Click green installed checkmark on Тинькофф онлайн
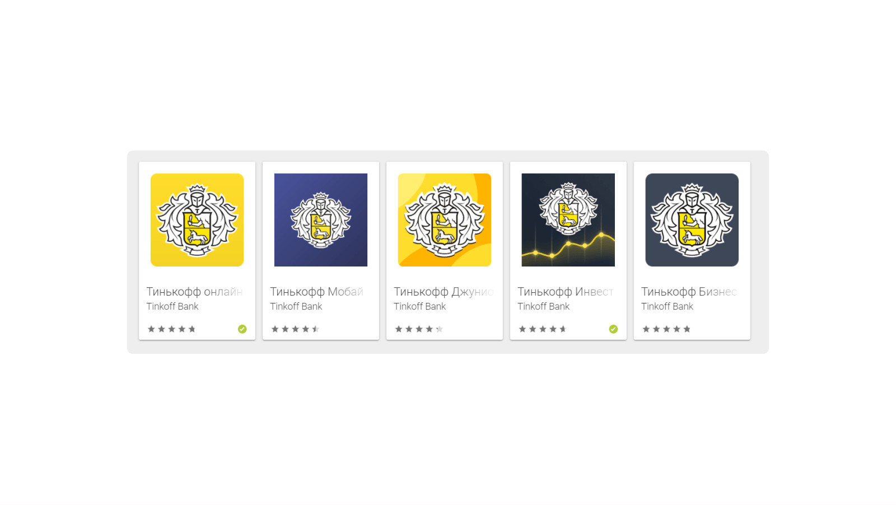The image size is (896, 505). (242, 329)
